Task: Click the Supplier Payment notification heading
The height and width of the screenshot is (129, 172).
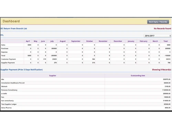Action: (22, 69)
